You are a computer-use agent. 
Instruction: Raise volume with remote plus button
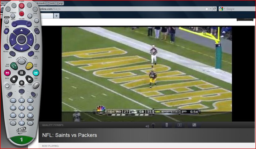point(29,24)
